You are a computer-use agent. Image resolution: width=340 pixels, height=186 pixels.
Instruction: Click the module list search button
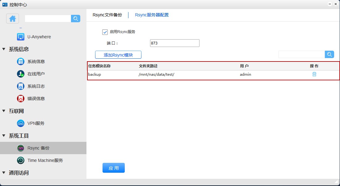(x=330, y=54)
